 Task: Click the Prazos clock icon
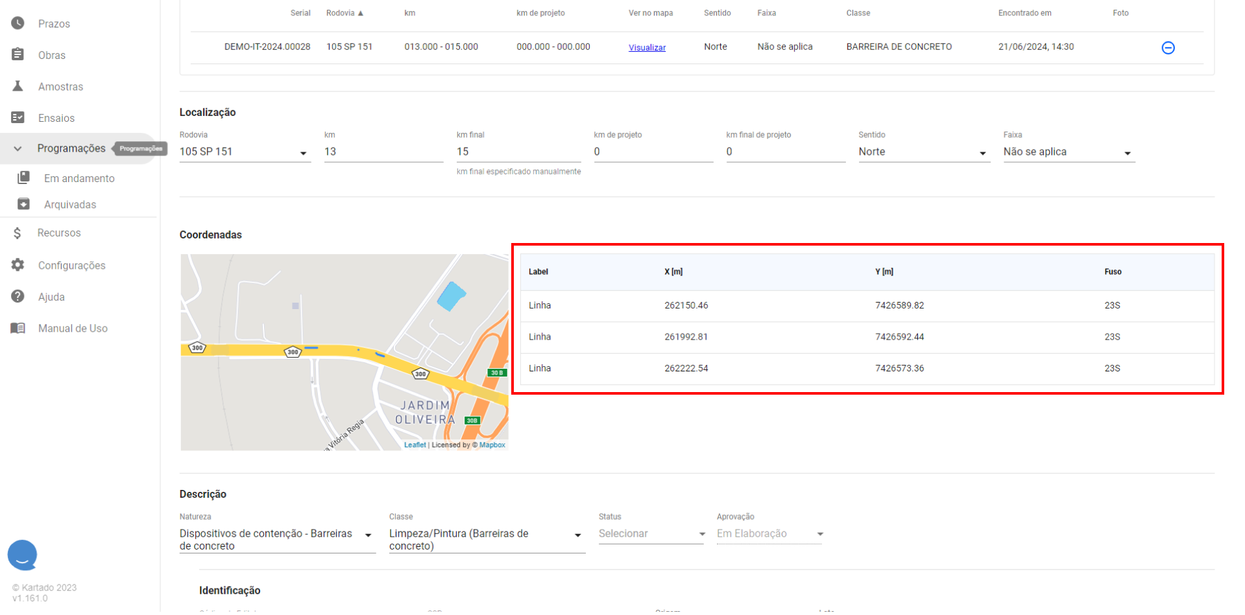tap(18, 23)
